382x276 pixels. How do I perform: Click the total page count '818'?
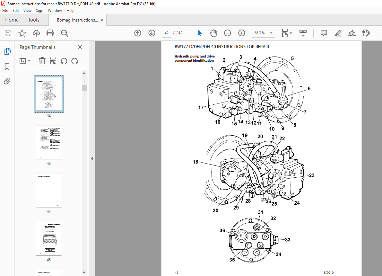[x=179, y=33]
